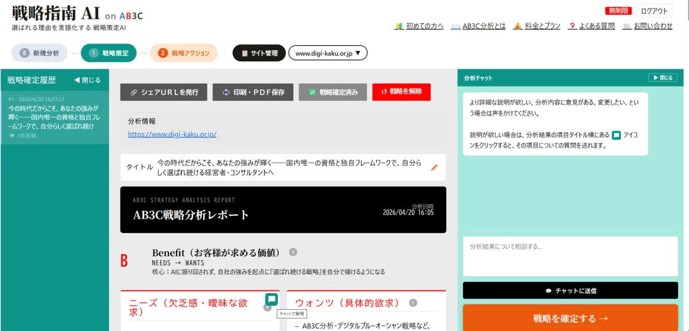
Task: Click the ログアウト button
Action: (654, 11)
